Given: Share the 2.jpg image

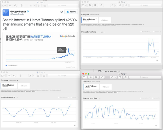Looking at the screenshot, I should click(101, 5).
